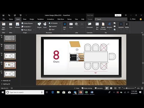The image size is (144, 108).
Task: Switch to the Draw tab
Action: [x=25, y=19]
